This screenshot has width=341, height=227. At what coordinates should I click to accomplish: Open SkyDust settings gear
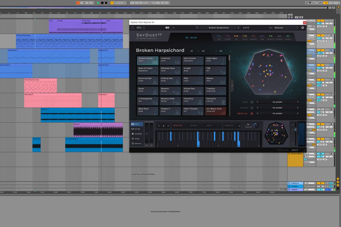pos(303,28)
